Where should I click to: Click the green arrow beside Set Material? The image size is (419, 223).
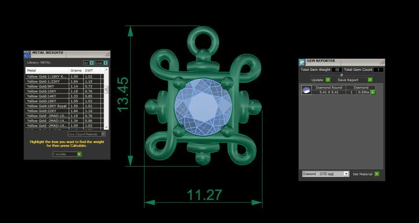click(x=377, y=174)
